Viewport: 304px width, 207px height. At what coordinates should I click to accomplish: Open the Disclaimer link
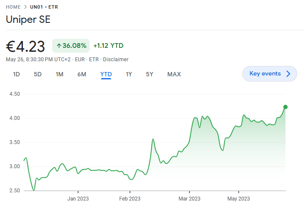pyautogui.click(x=116, y=60)
